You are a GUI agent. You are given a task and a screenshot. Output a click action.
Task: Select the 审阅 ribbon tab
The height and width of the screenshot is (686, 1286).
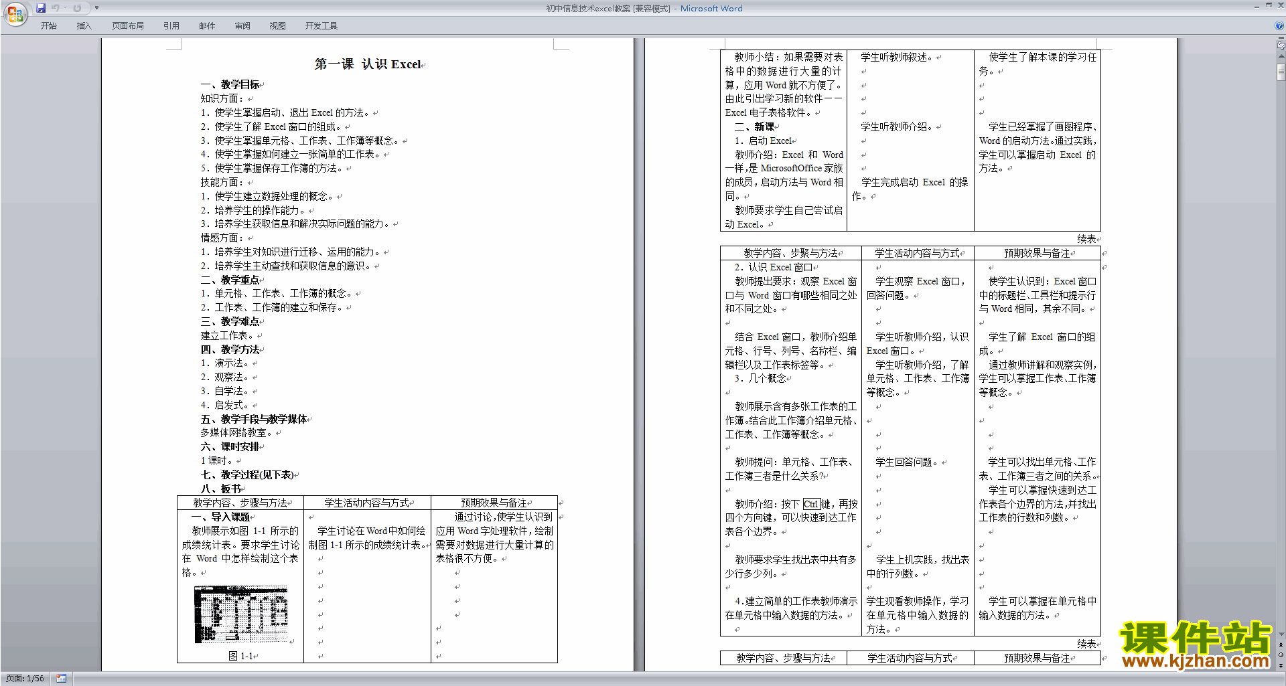point(242,26)
